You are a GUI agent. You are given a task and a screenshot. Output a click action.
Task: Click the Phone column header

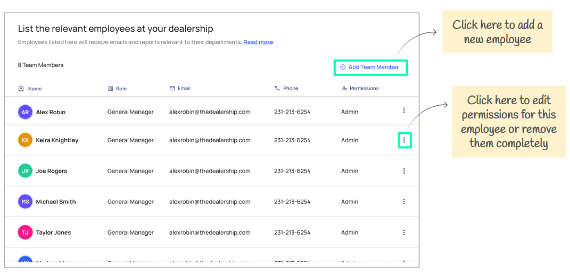[290, 88]
